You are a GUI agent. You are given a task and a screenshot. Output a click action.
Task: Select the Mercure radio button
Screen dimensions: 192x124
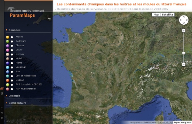pyautogui.click(x=12, y=54)
